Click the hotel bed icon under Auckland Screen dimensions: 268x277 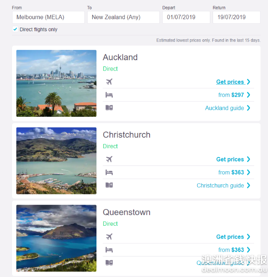coord(109,95)
